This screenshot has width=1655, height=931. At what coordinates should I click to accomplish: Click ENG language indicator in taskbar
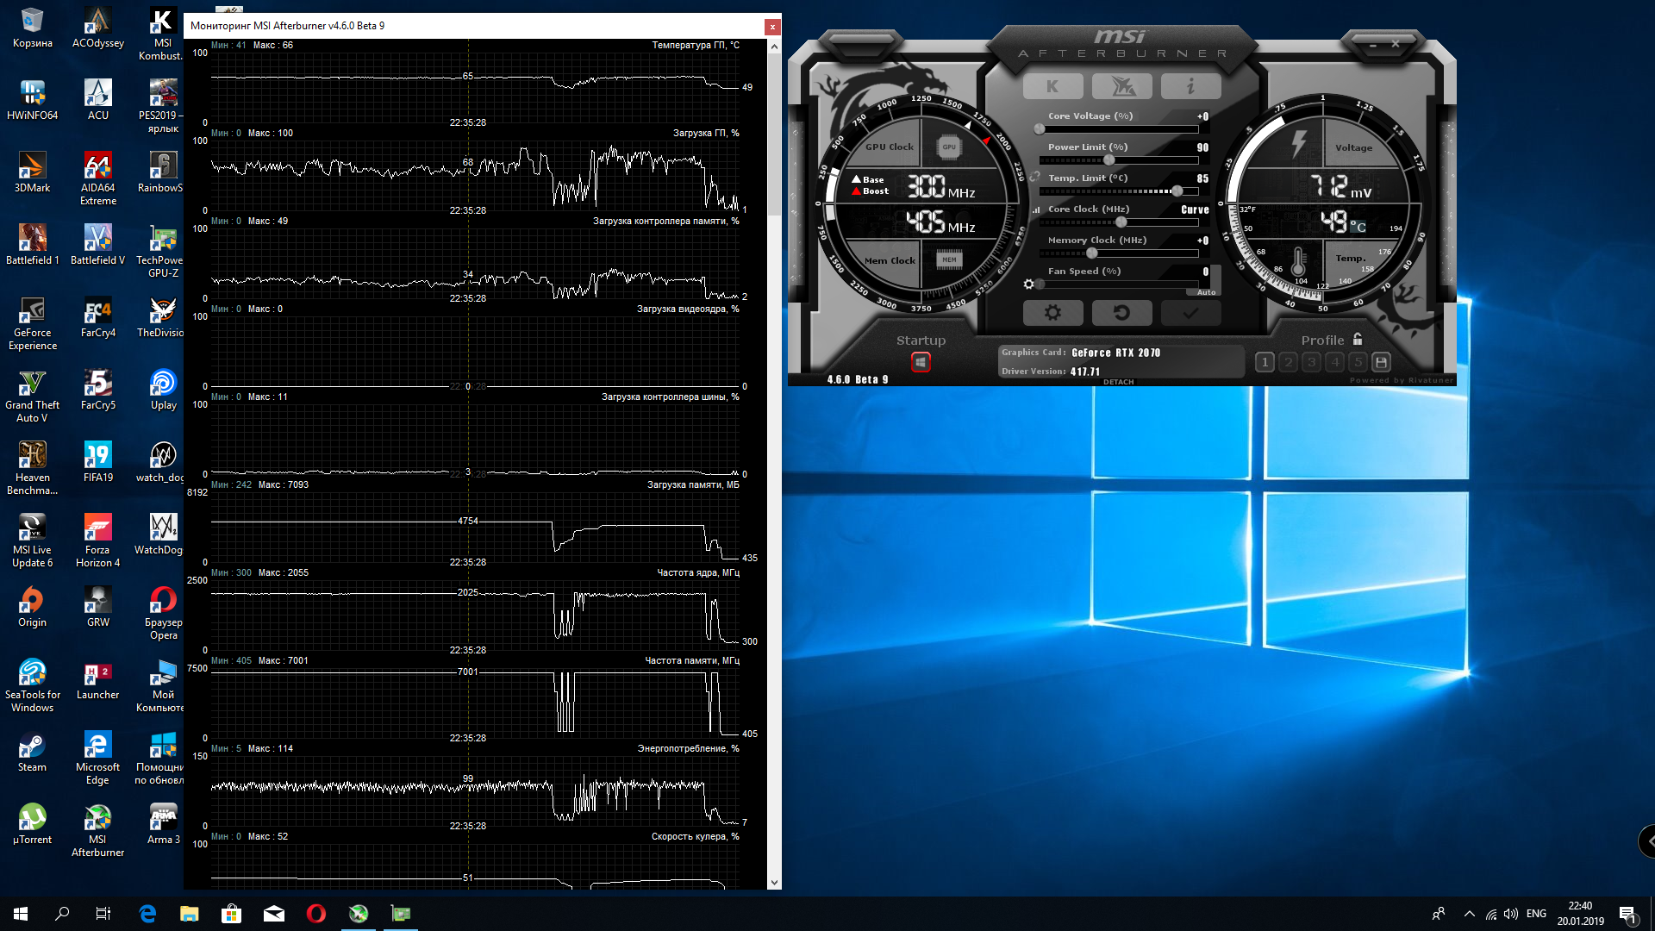(1535, 914)
